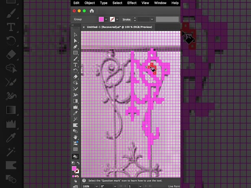Switch to Untitled-1 [Recovered].ai tab
This screenshot has height=188, width=251.
pyautogui.click(x=119, y=27)
